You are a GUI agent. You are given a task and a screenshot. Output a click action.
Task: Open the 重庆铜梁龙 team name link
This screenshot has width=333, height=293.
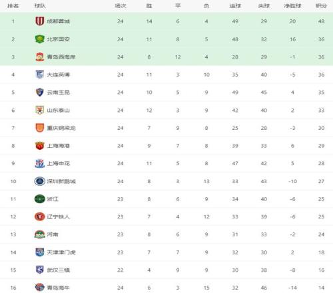click(61, 128)
